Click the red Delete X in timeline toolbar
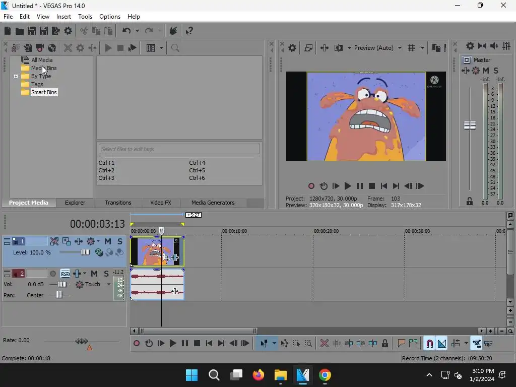This screenshot has width=516, height=387. coord(324,344)
